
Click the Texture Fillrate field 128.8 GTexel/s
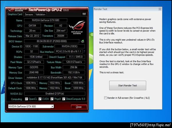(x=74, y=62)
